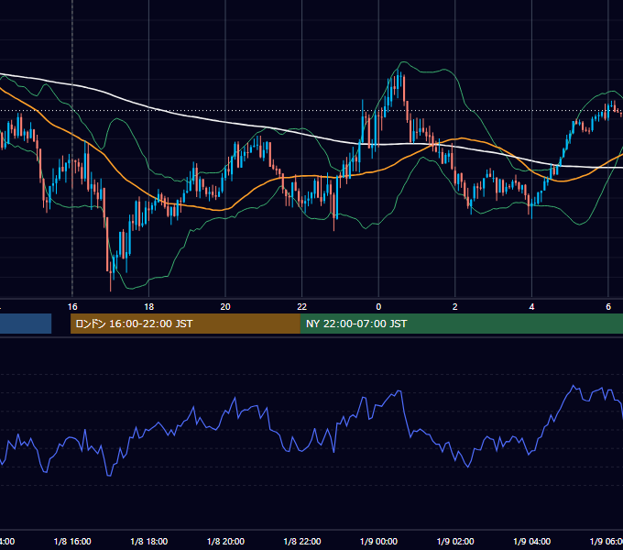Click the 1/8 22:00 time label
623x550 pixels.
tap(302, 541)
